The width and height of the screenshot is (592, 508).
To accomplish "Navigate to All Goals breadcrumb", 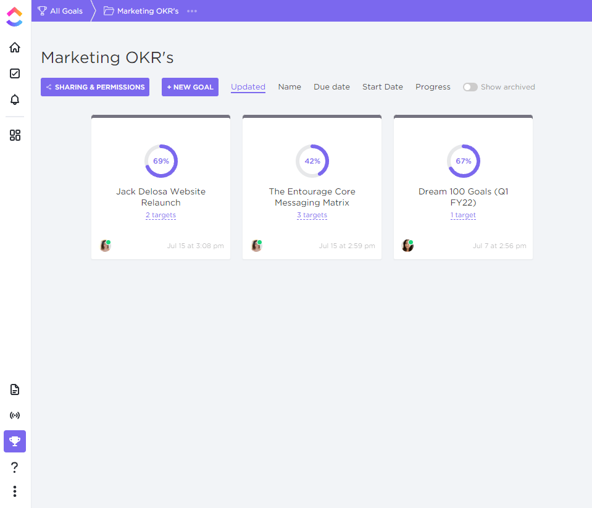I will (60, 11).
